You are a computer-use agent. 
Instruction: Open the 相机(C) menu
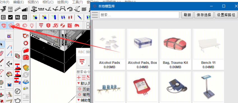pos(48,2)
